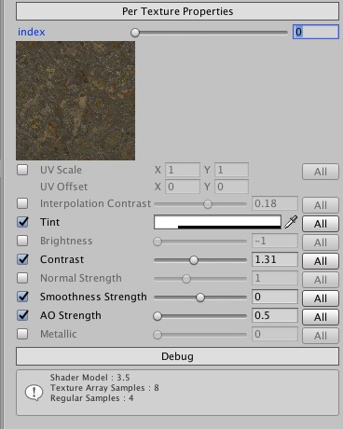The width and height of the screenshot is (343, 429).
Task: Click the warning icon in the Debug box
Action: coord(34,393)
